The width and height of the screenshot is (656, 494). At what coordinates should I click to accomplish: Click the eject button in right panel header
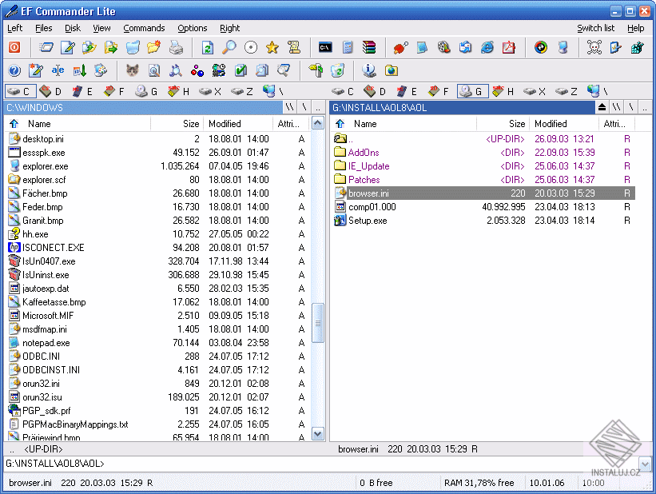point(602,108)
